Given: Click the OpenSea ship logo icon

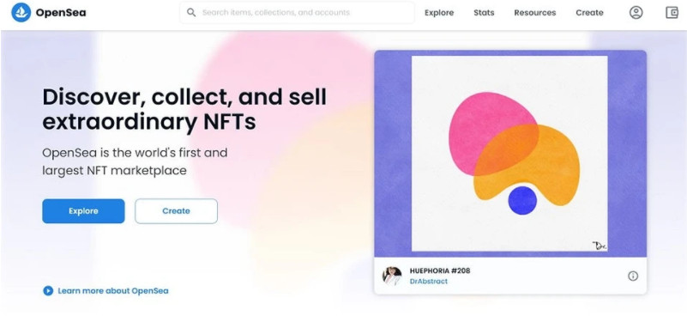Looking at the screenshot, I should [21, 12].
